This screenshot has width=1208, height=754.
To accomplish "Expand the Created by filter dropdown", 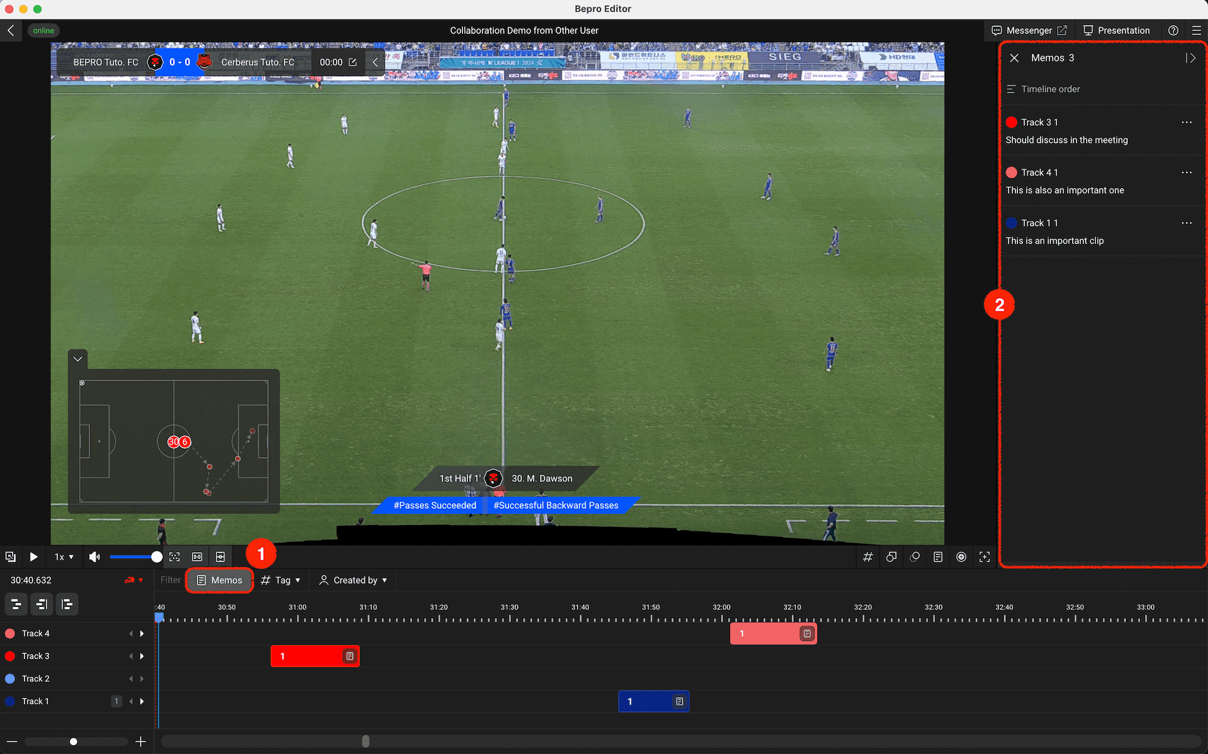I will [354, 580].
